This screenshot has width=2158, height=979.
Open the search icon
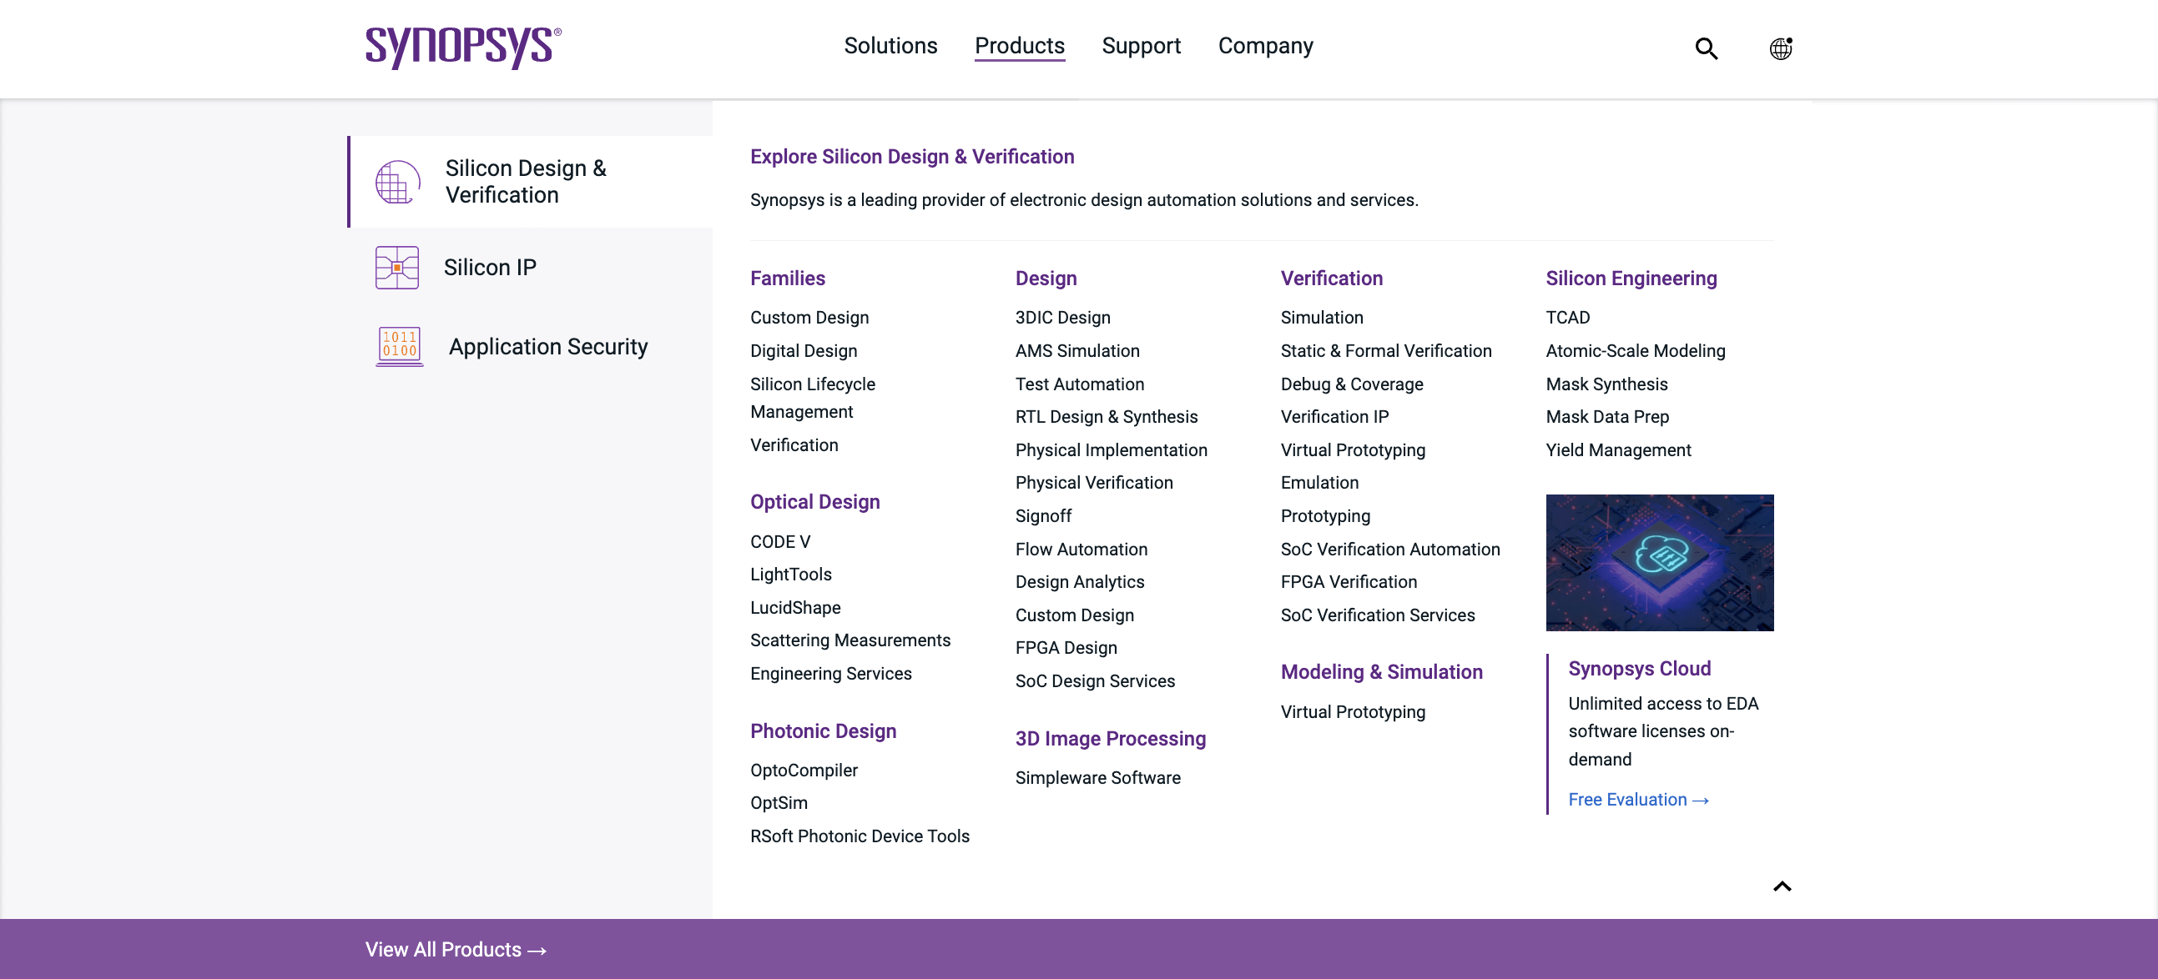tap(1706, 48)
